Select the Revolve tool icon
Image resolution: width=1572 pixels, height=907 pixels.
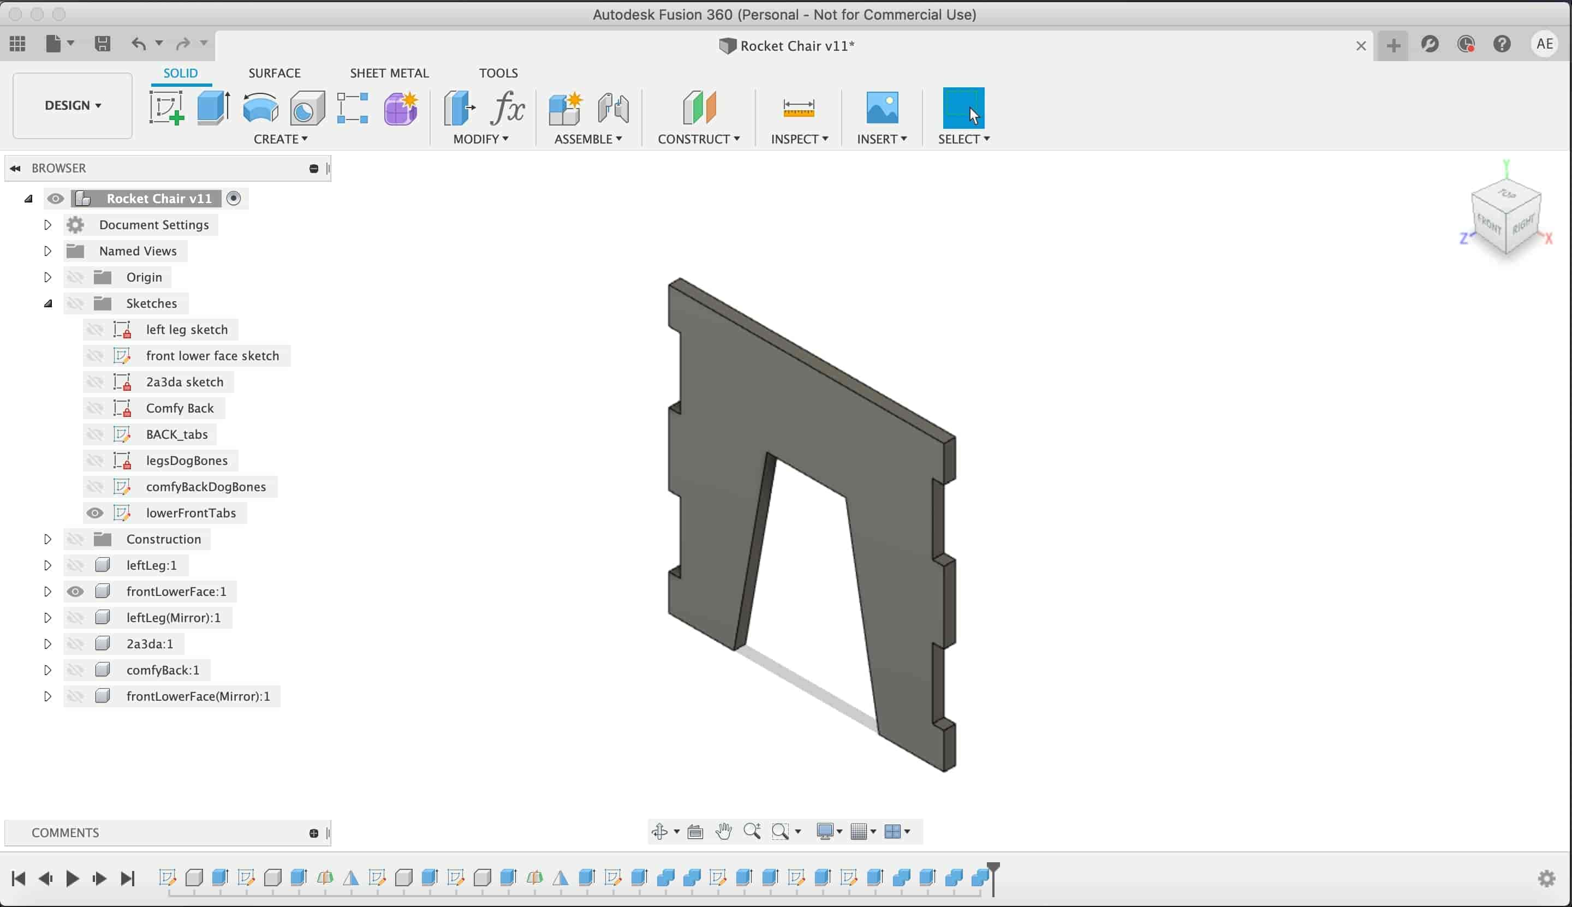(260, 108)
